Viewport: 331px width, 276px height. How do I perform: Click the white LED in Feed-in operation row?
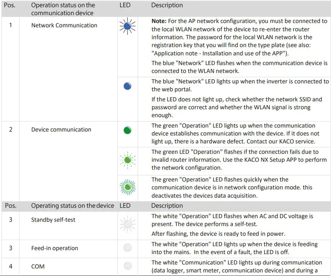click(127, 248)
